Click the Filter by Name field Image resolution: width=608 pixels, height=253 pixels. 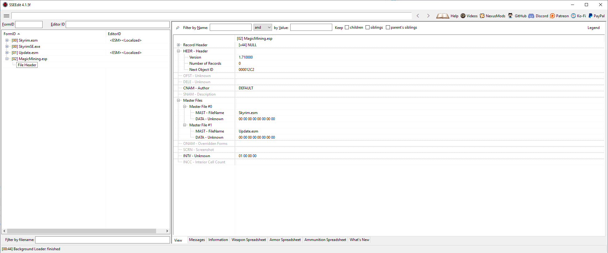[x=231, y=27]
